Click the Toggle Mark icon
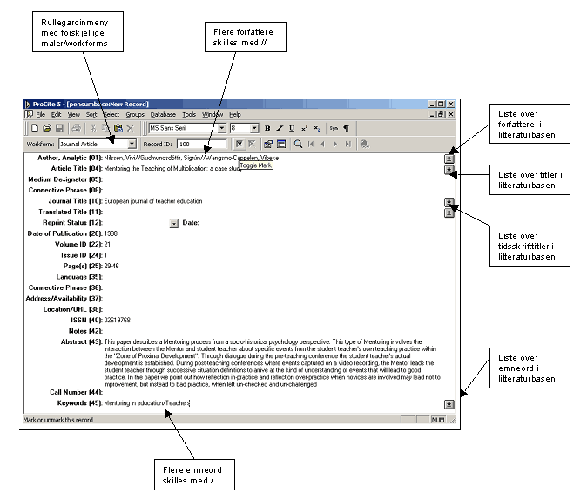The width and height of the screenshot is (587, 493). 240,144
